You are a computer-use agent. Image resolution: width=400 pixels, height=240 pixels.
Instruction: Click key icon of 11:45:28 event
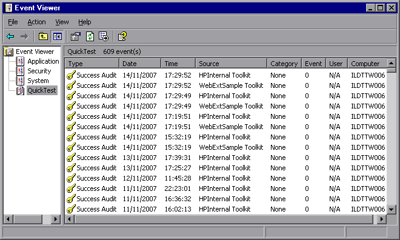71,178
